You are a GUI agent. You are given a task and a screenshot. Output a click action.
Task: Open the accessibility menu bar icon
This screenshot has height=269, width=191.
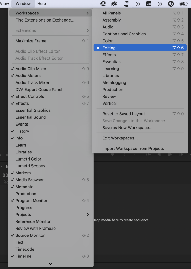160,4
